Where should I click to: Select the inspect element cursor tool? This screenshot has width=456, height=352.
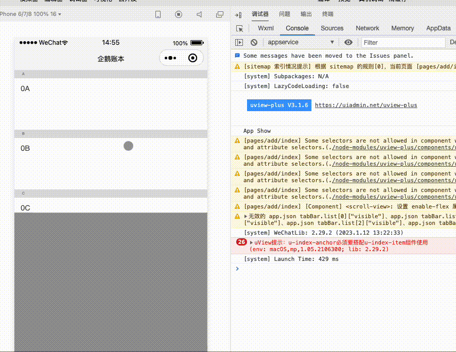[x=240, y=28]
